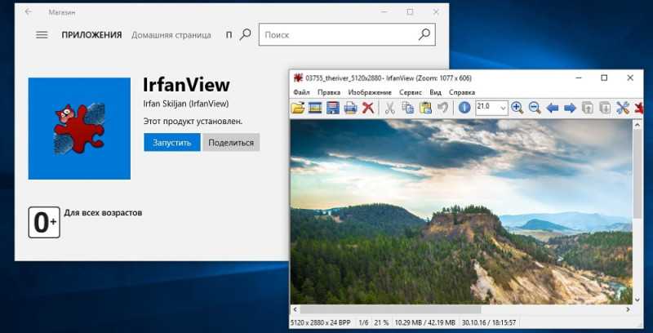
Task: Cut selection with the scissors icon
Action: point(390,109)
